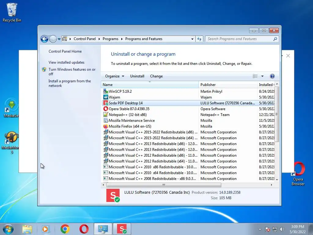The width and height of the screenshot is (313, 235).
Task: Sort by the Installed On column header
Action: (266, 85)
